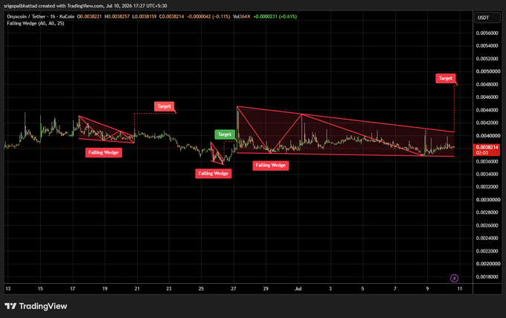
Task: Click the 0.0056000 price axis label
Action: 487,33
